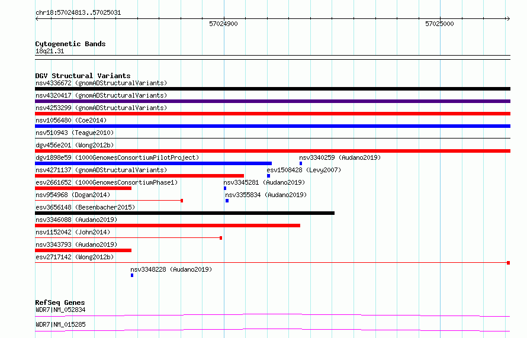
Task: Select nsv3346088 (Audano2019) red bar
Action: click(168, 226)
